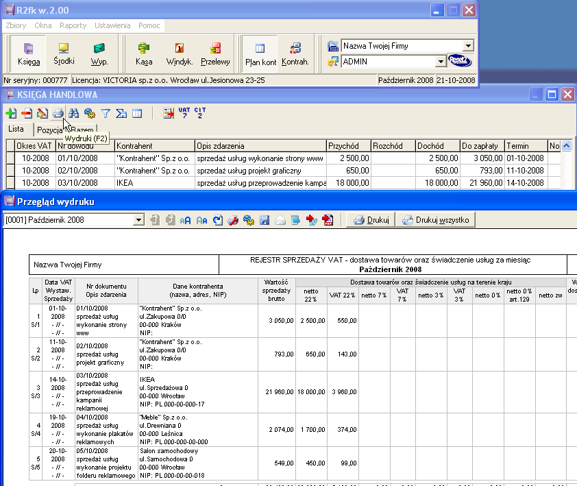The image size is (577, 486).
Task: Click the document export red arrow icon
Action: tap(169, 113)
